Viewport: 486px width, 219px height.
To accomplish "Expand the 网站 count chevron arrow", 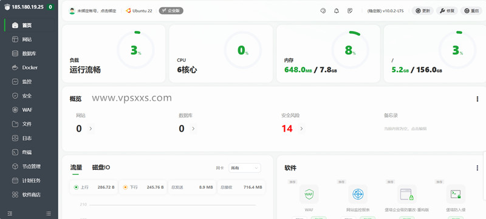I will pos(91,129).
